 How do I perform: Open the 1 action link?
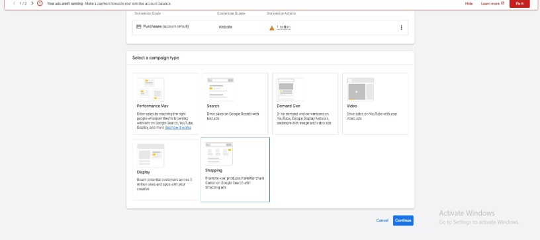[283, 27]
